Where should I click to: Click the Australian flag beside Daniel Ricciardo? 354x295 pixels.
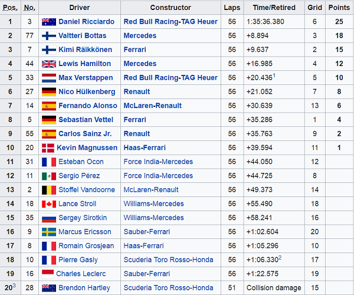(x=49, y=22)
